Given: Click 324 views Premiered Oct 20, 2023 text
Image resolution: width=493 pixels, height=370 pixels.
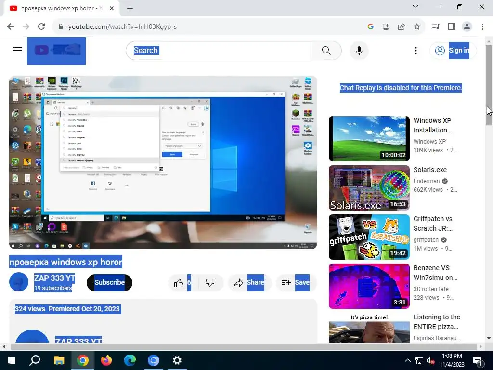Looking at the screenshot, I should point(67,309).
